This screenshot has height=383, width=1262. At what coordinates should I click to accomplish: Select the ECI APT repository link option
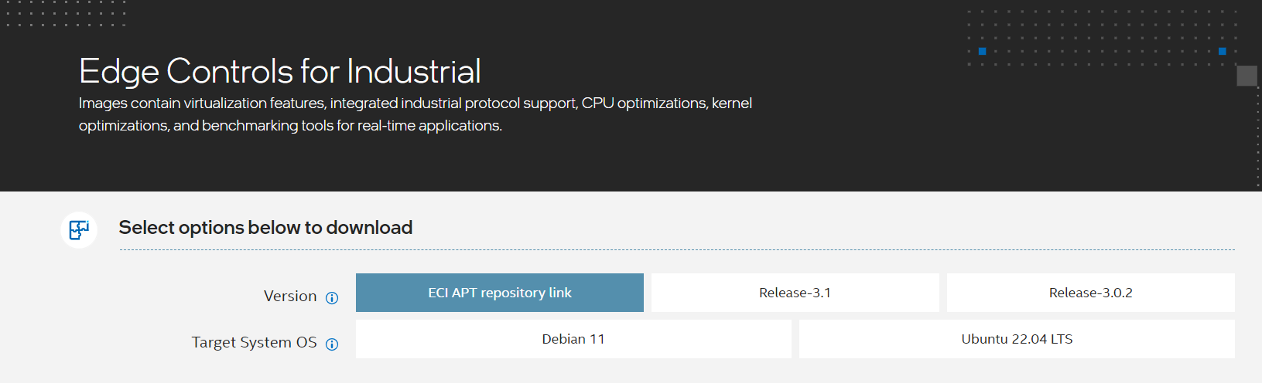click(500, 293)
